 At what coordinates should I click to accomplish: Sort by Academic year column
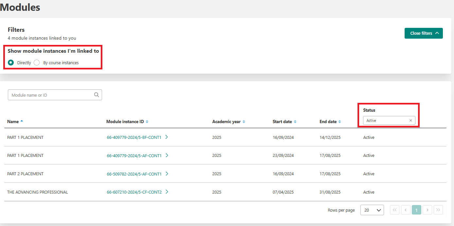(x=244, y=122)
